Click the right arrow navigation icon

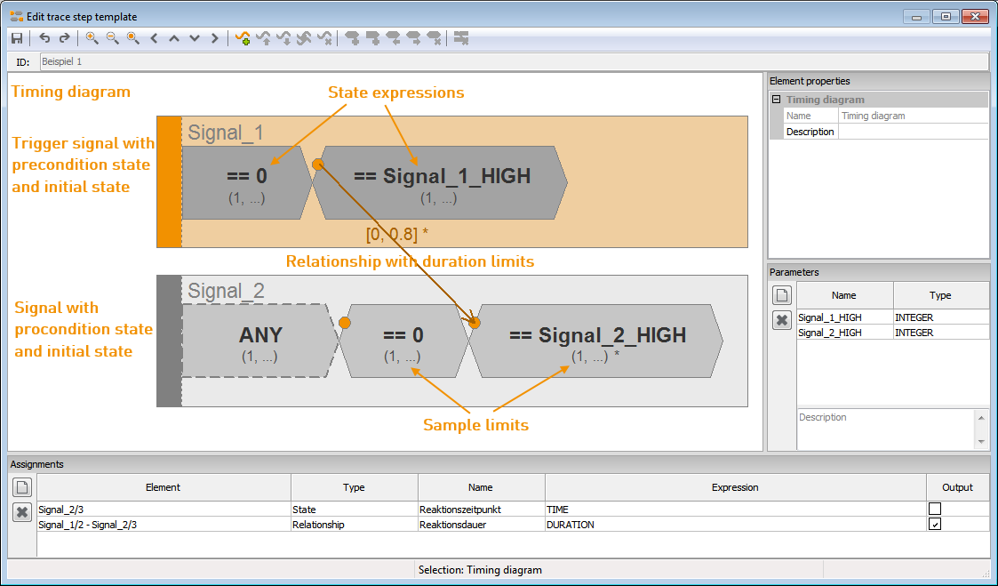tap(214, 38)
